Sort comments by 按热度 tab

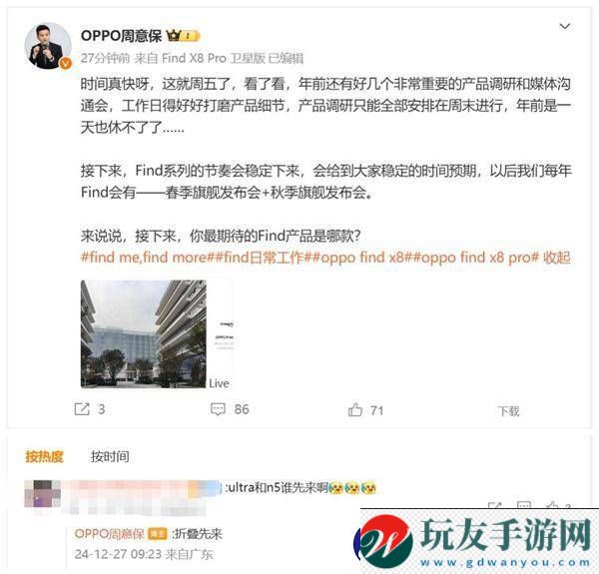[x=44, y=456]
